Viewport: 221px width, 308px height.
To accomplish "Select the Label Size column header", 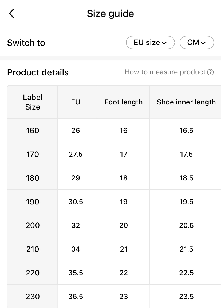I will pyautogui.click(x=33, y=102).
